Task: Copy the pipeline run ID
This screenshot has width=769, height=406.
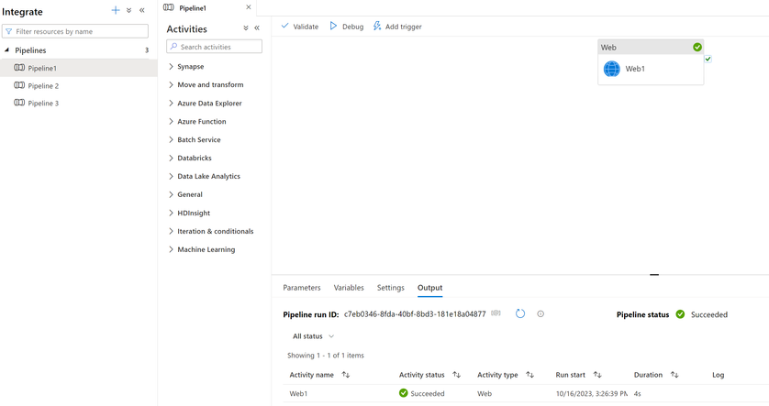Action: click(x=496, y=313)
